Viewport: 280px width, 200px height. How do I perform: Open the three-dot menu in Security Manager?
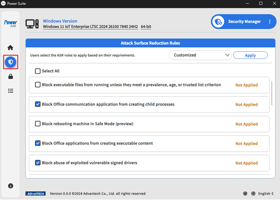[x=269, y=22]
